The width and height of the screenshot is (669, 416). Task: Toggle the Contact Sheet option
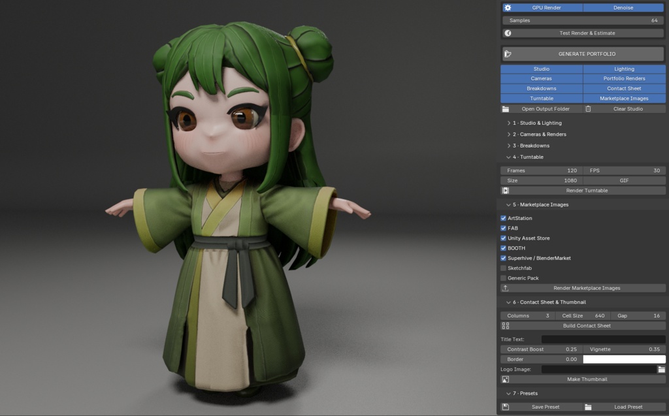tap(624, 88)
